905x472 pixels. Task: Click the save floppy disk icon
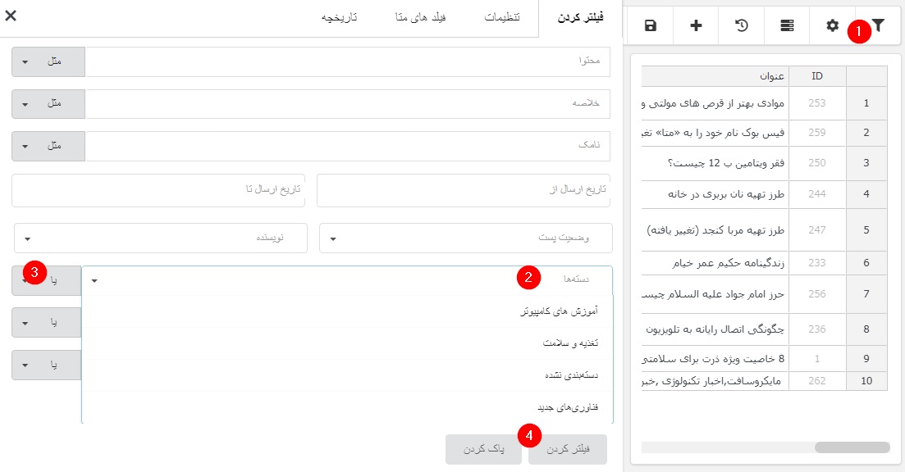(650, 25)
